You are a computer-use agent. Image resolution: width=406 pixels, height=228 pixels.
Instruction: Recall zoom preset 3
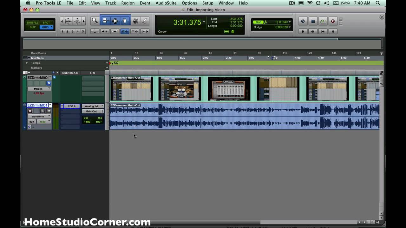coord(72,31)
